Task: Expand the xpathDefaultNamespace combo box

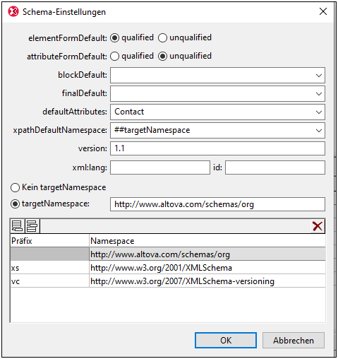Action: point(319,131)
